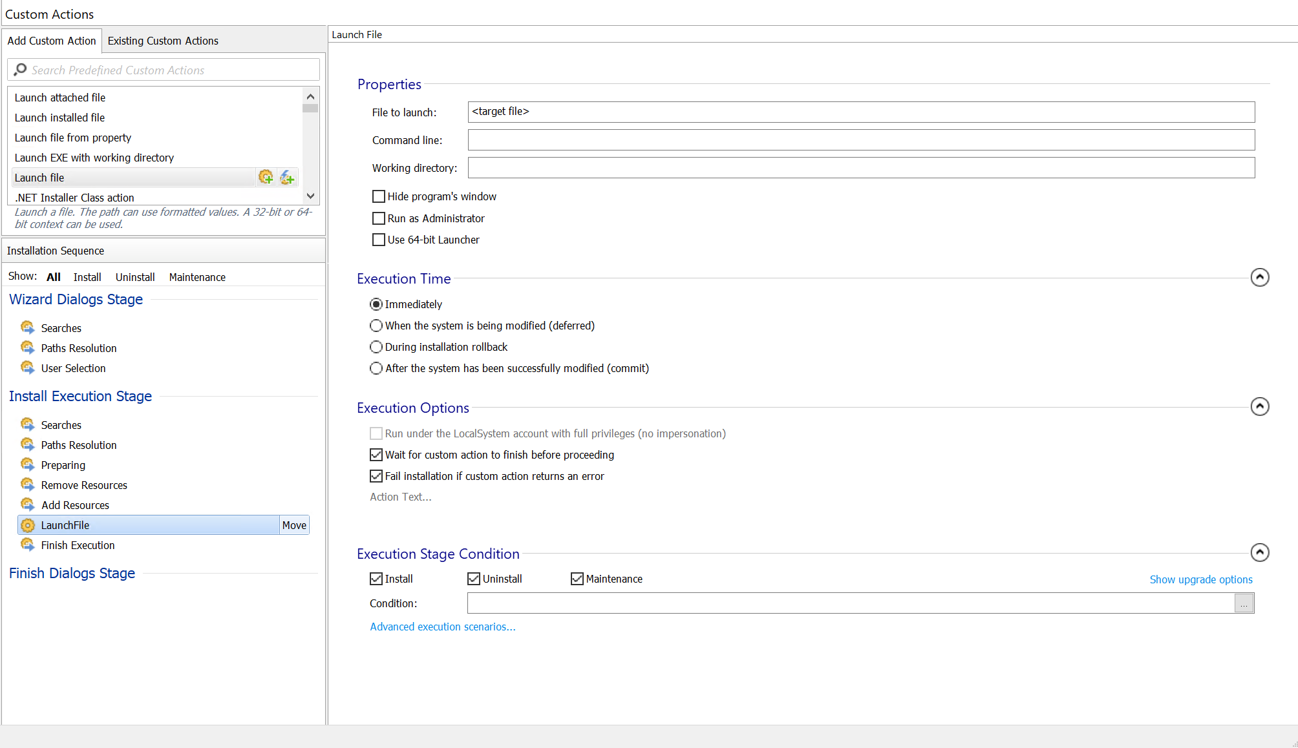The height and width of the screenshot is (748, 1298).
Task: Click the Finish Execution icon
Action: coord(27,545)
